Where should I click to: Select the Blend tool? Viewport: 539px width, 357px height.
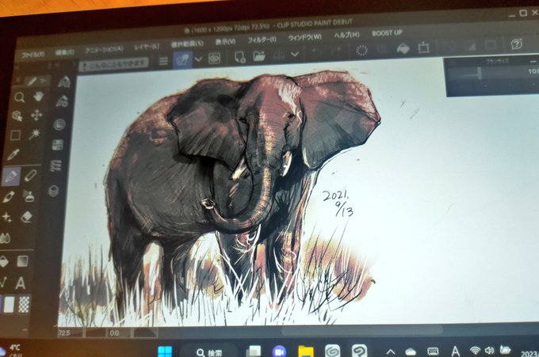coord(6,238)
